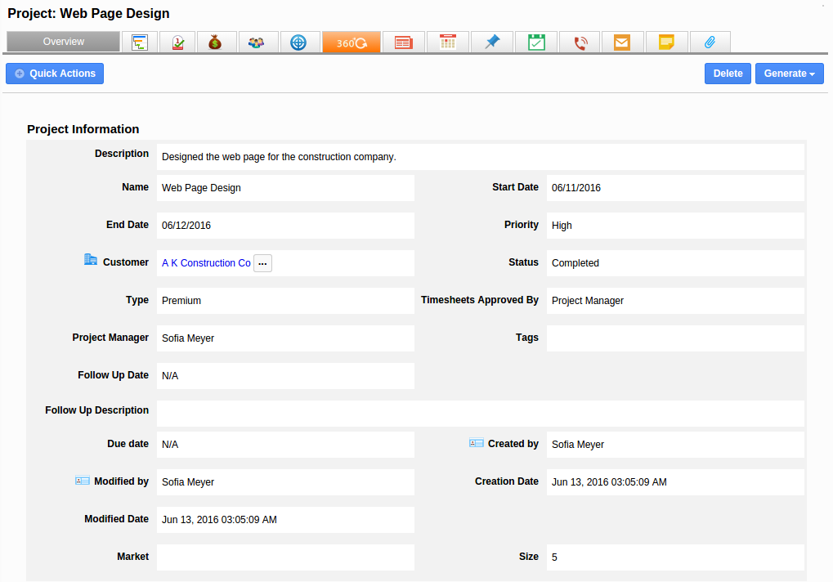Open the A K Construction Co link

point(206,263)
